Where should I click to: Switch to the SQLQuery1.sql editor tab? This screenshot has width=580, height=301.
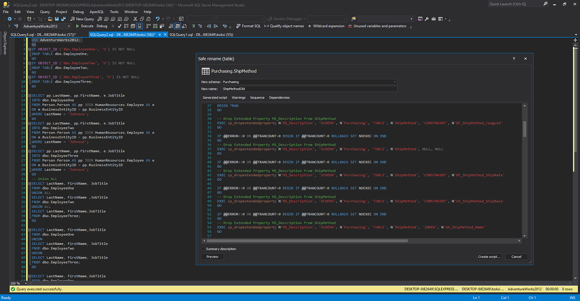[x=201, y=35]
